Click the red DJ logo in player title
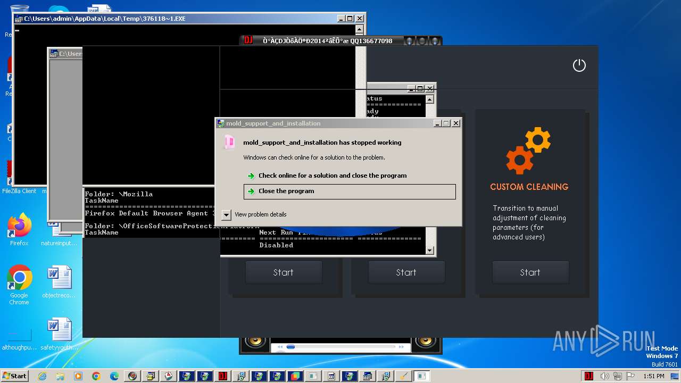 pos(248,40)
